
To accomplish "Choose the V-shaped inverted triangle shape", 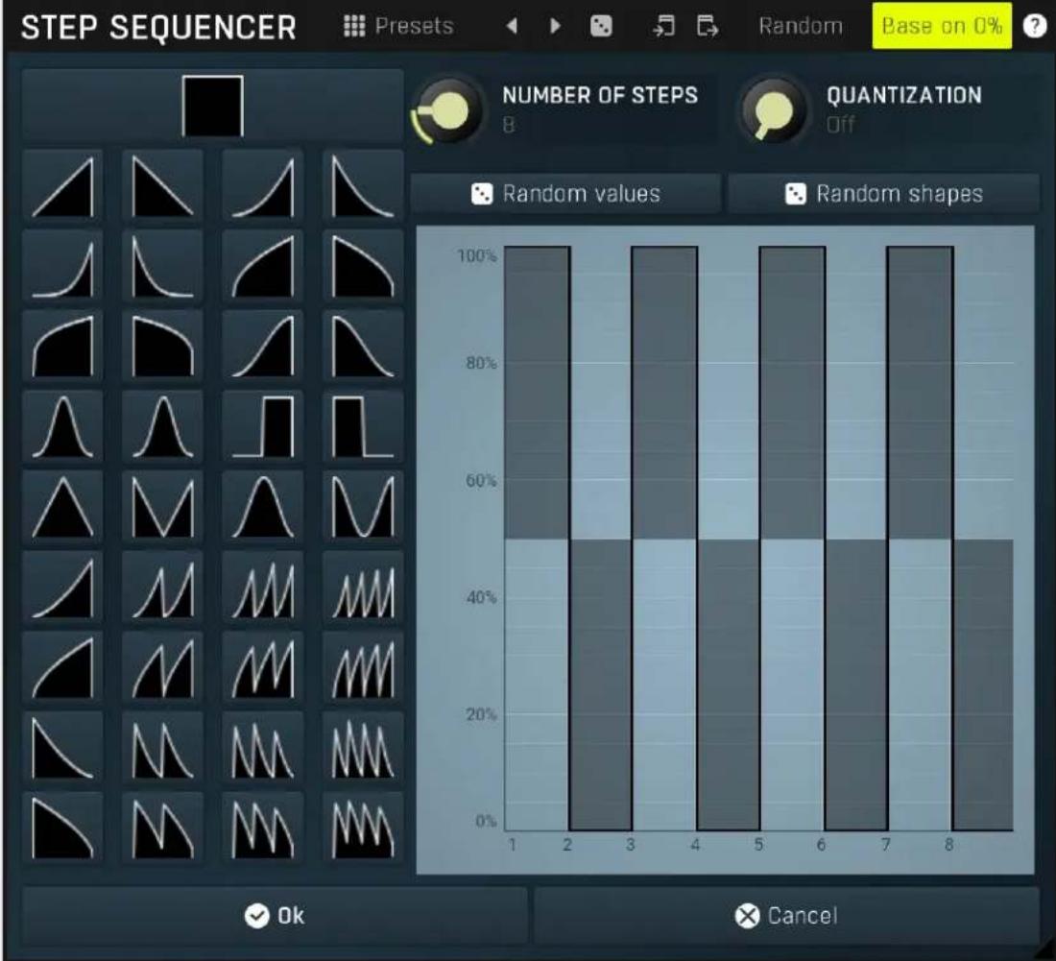I will click(x=162, y=507).
